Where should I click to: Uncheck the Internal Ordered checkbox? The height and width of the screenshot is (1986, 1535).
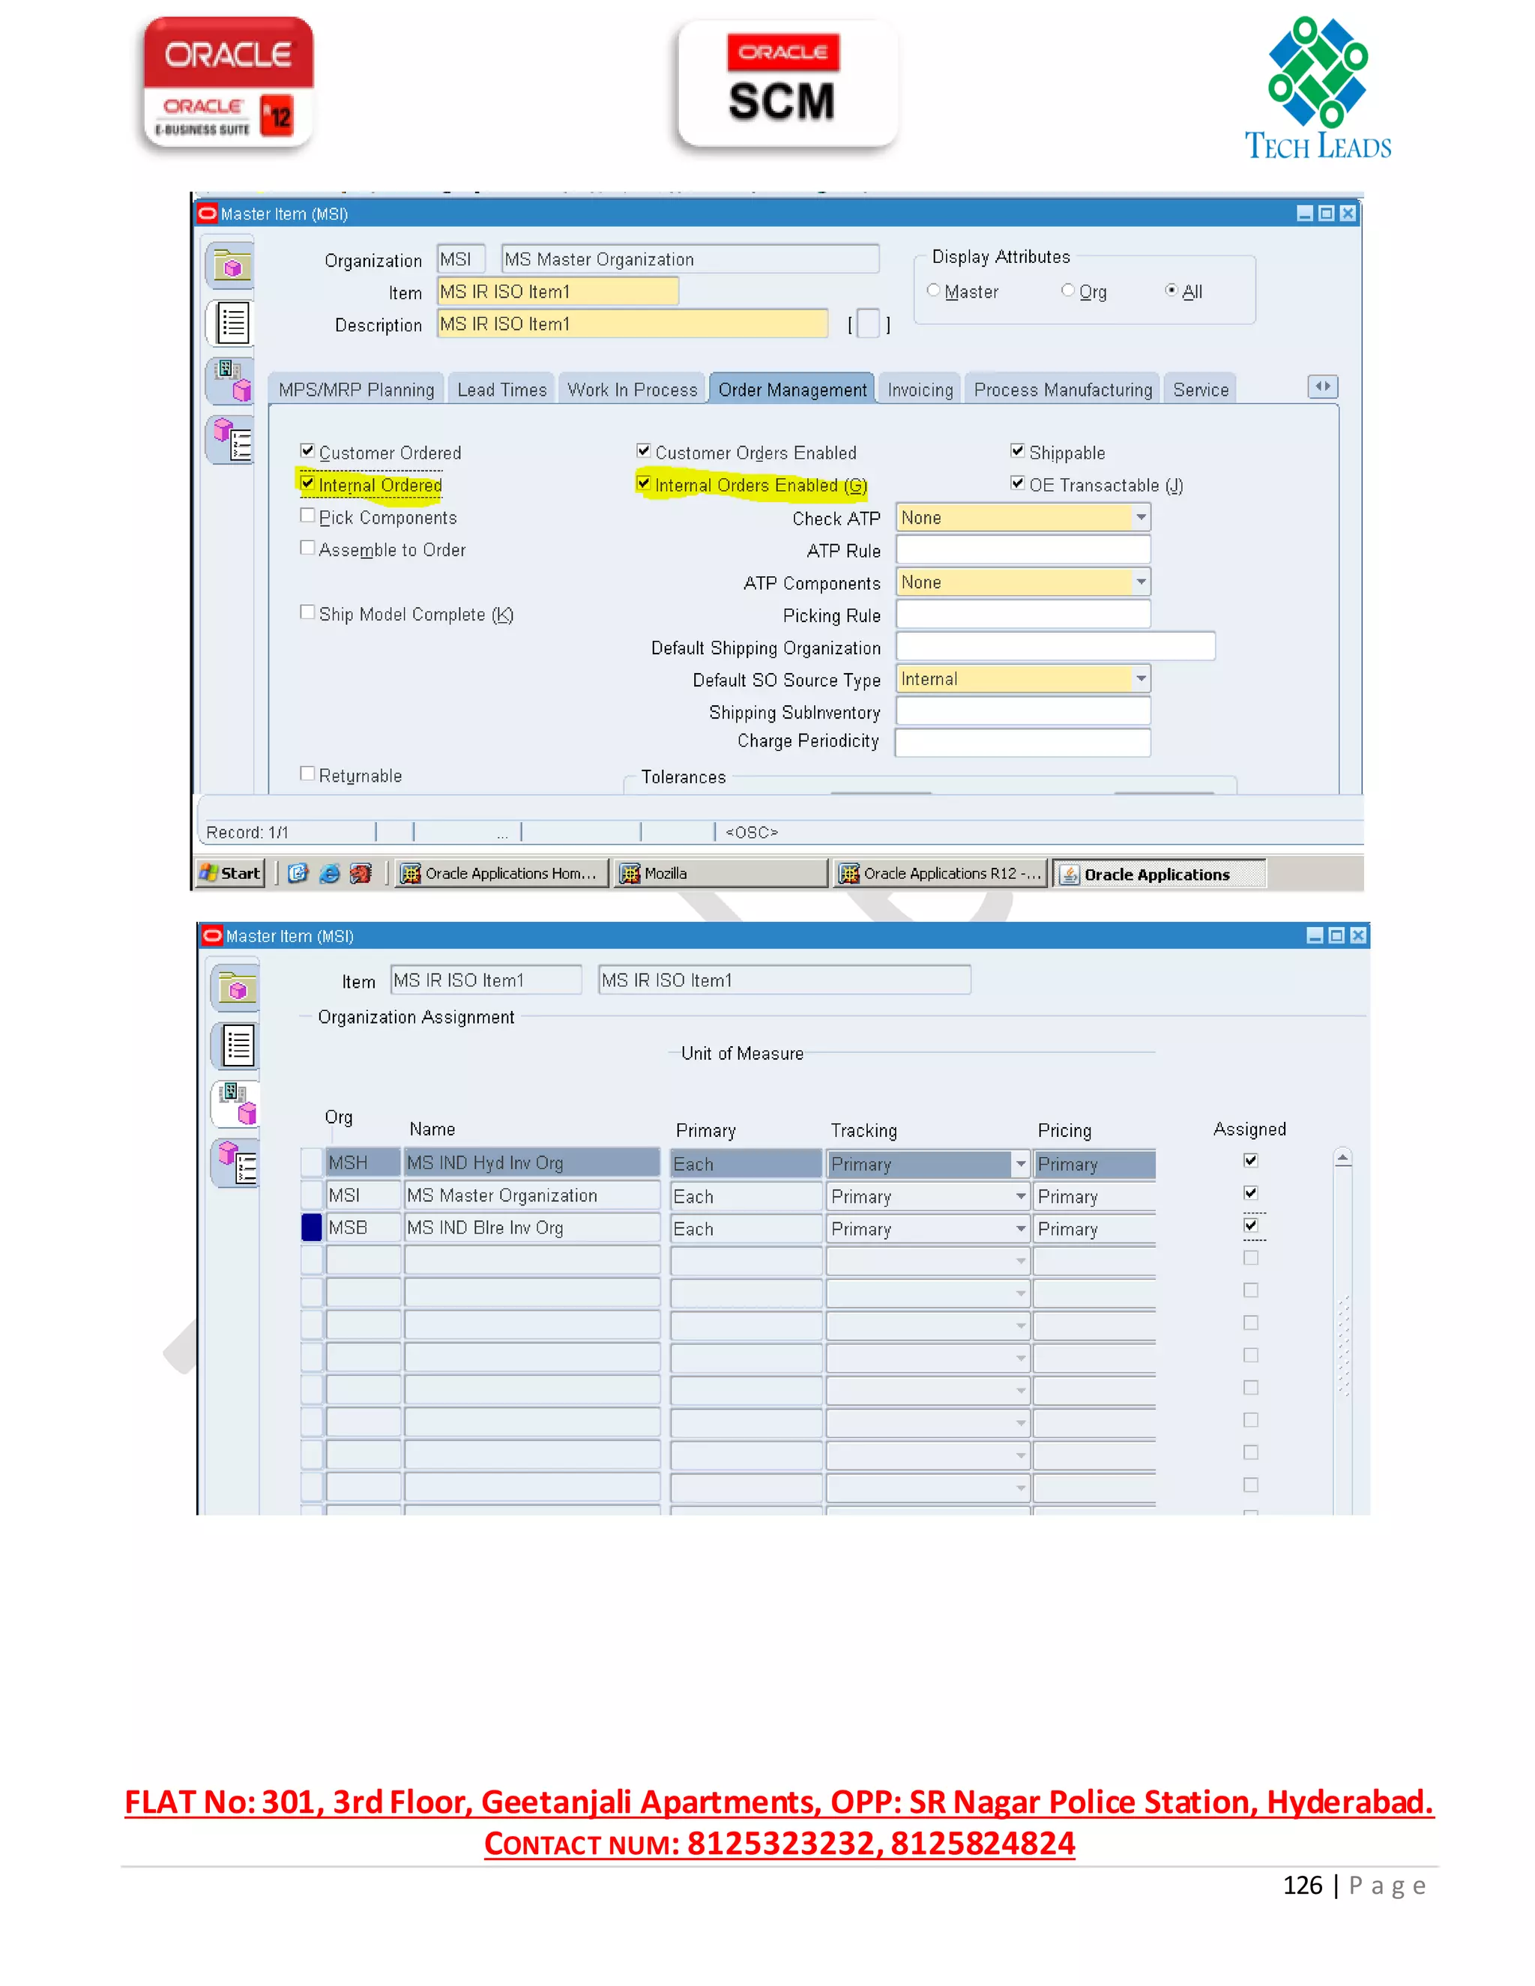(307, 484)
